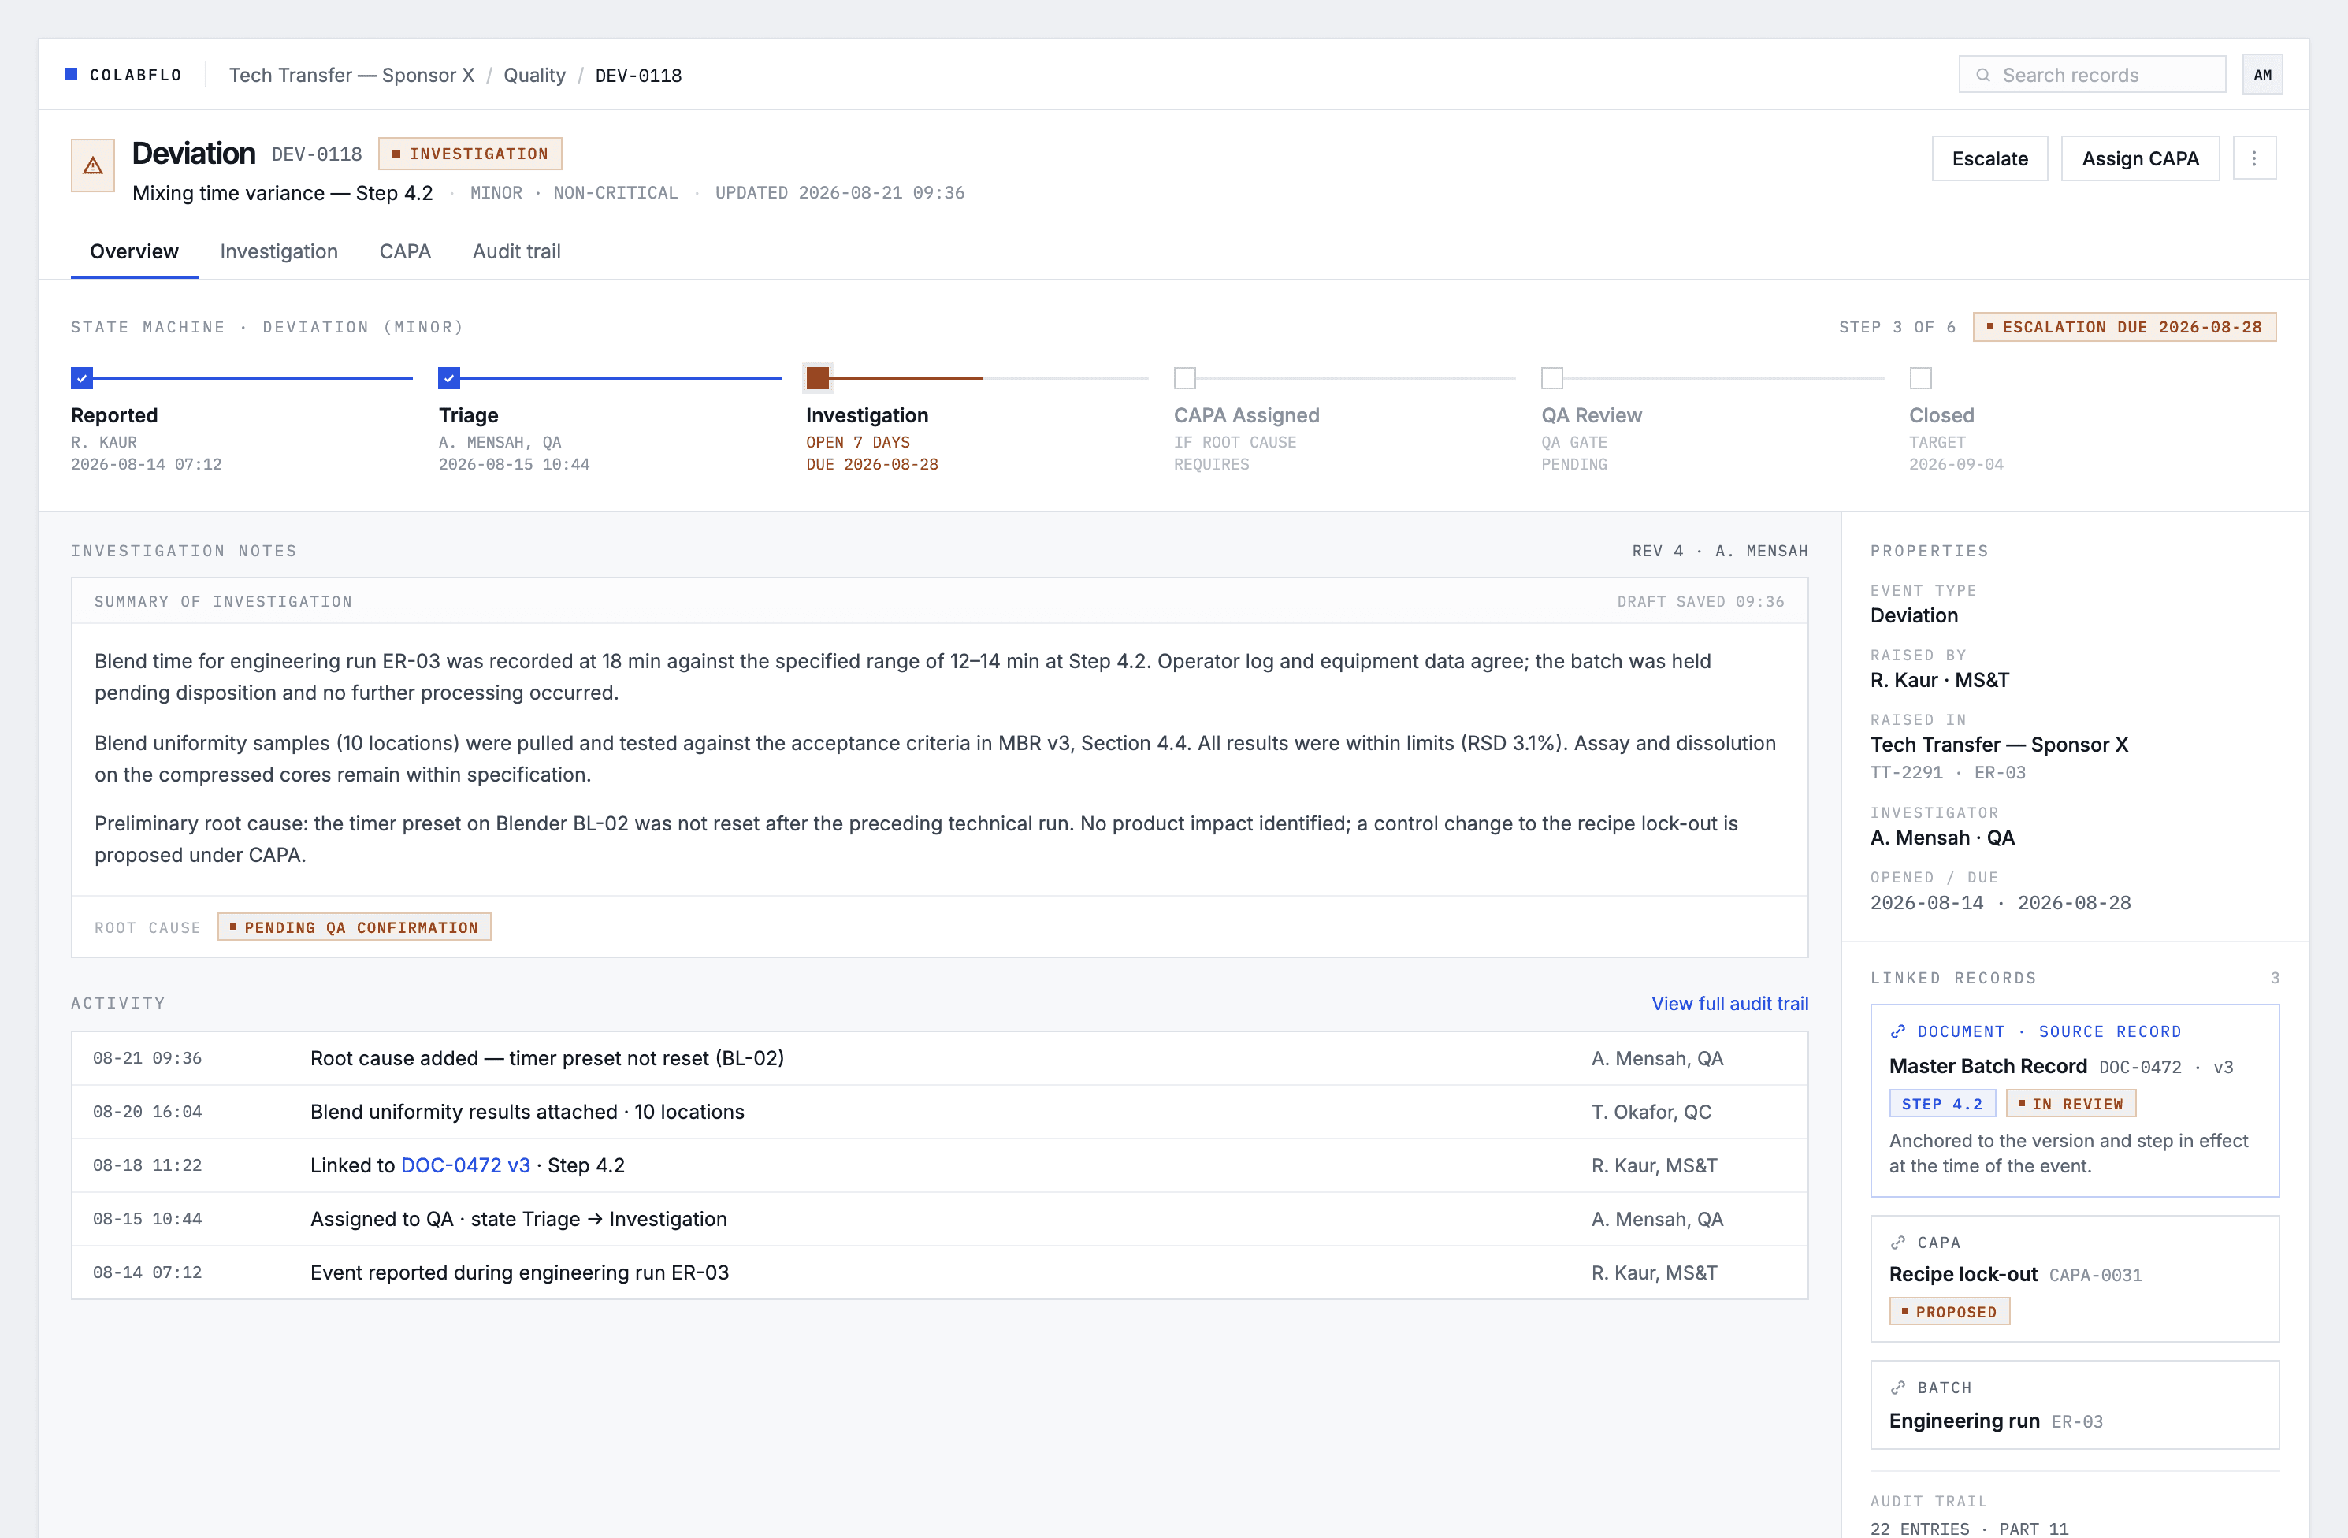2348x1538 pixels.
Task: Click 'T. Okafor, QC' in activity
Action: pyautogui.click(x=1651, y=1112)
